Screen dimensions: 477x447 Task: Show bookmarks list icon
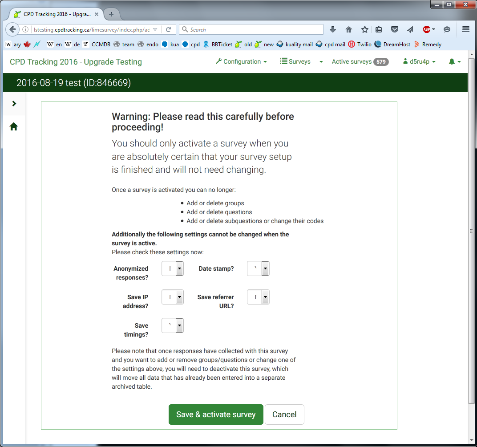378,29
